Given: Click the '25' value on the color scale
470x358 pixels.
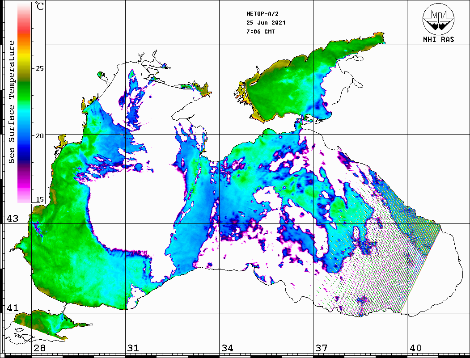Looking at the screenshot, I should coord(39,68).
